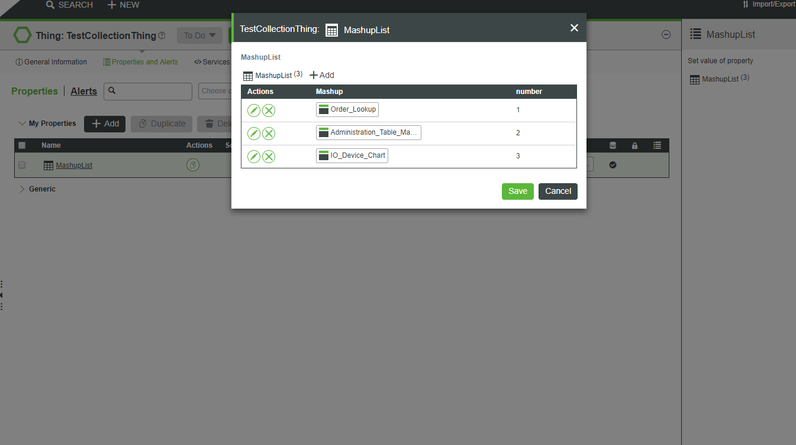Screen dimensions: 796x445
Task: Edit the Order_Lookup mashup entry
Action: click(x=253, y=110)
